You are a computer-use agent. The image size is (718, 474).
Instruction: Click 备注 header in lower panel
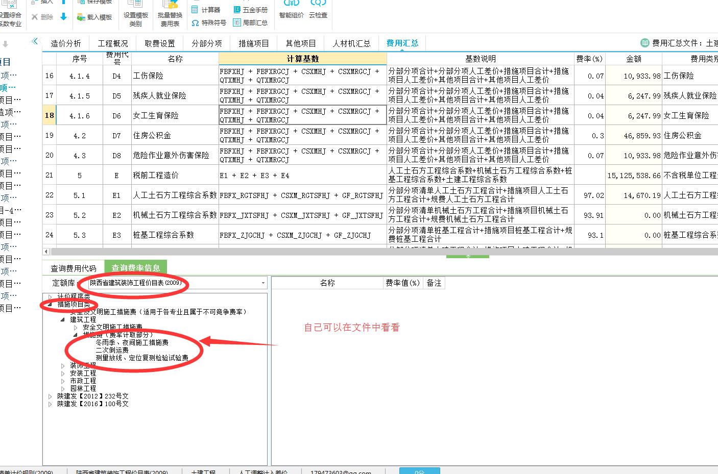[x=434, y=283]
